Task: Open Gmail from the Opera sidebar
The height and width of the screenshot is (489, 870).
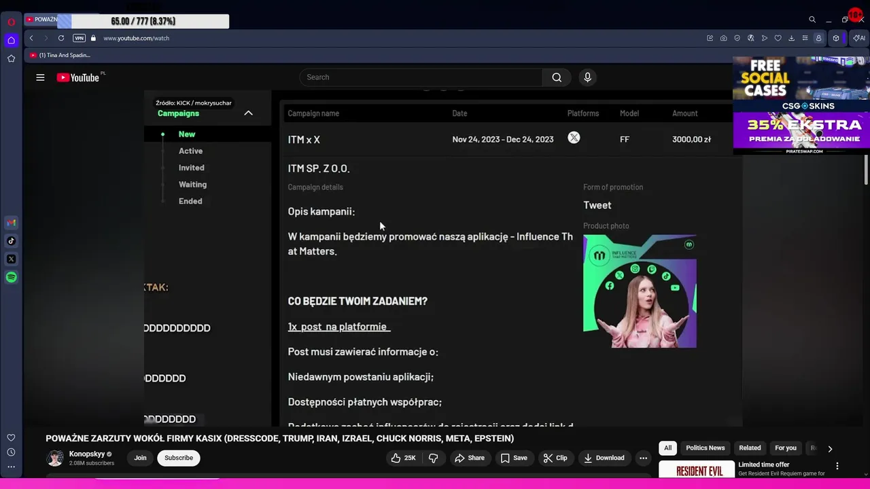Action: pyautogui.click(x=11, y=223)
